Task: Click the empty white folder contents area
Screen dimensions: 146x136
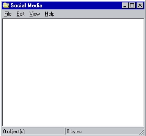Action: pos(73,72)
